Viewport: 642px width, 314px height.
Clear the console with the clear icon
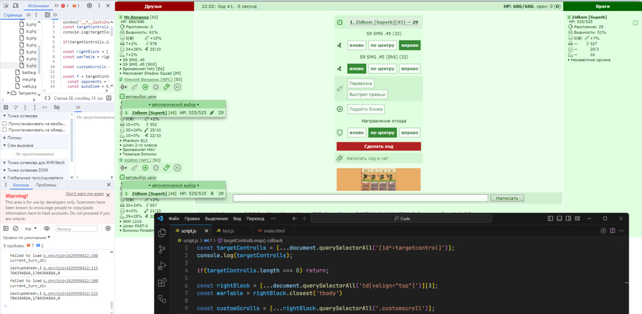tap(15, 228)
